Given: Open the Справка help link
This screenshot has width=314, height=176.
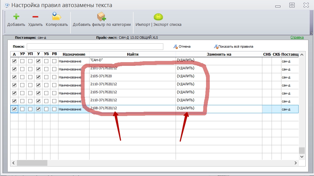Looking at the screenshot, I should (297, 37).
